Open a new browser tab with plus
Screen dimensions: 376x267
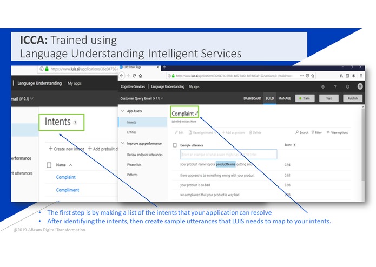tap(164, 67)
